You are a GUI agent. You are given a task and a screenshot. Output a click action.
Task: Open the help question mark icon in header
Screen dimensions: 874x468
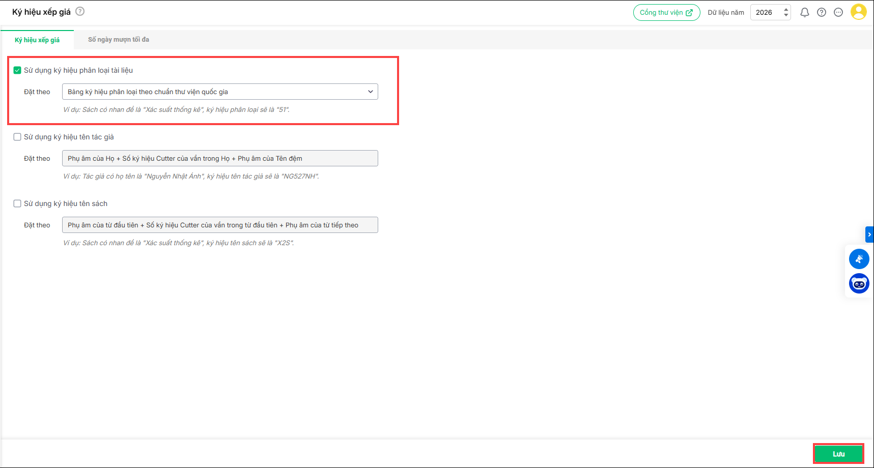[822, 13]
